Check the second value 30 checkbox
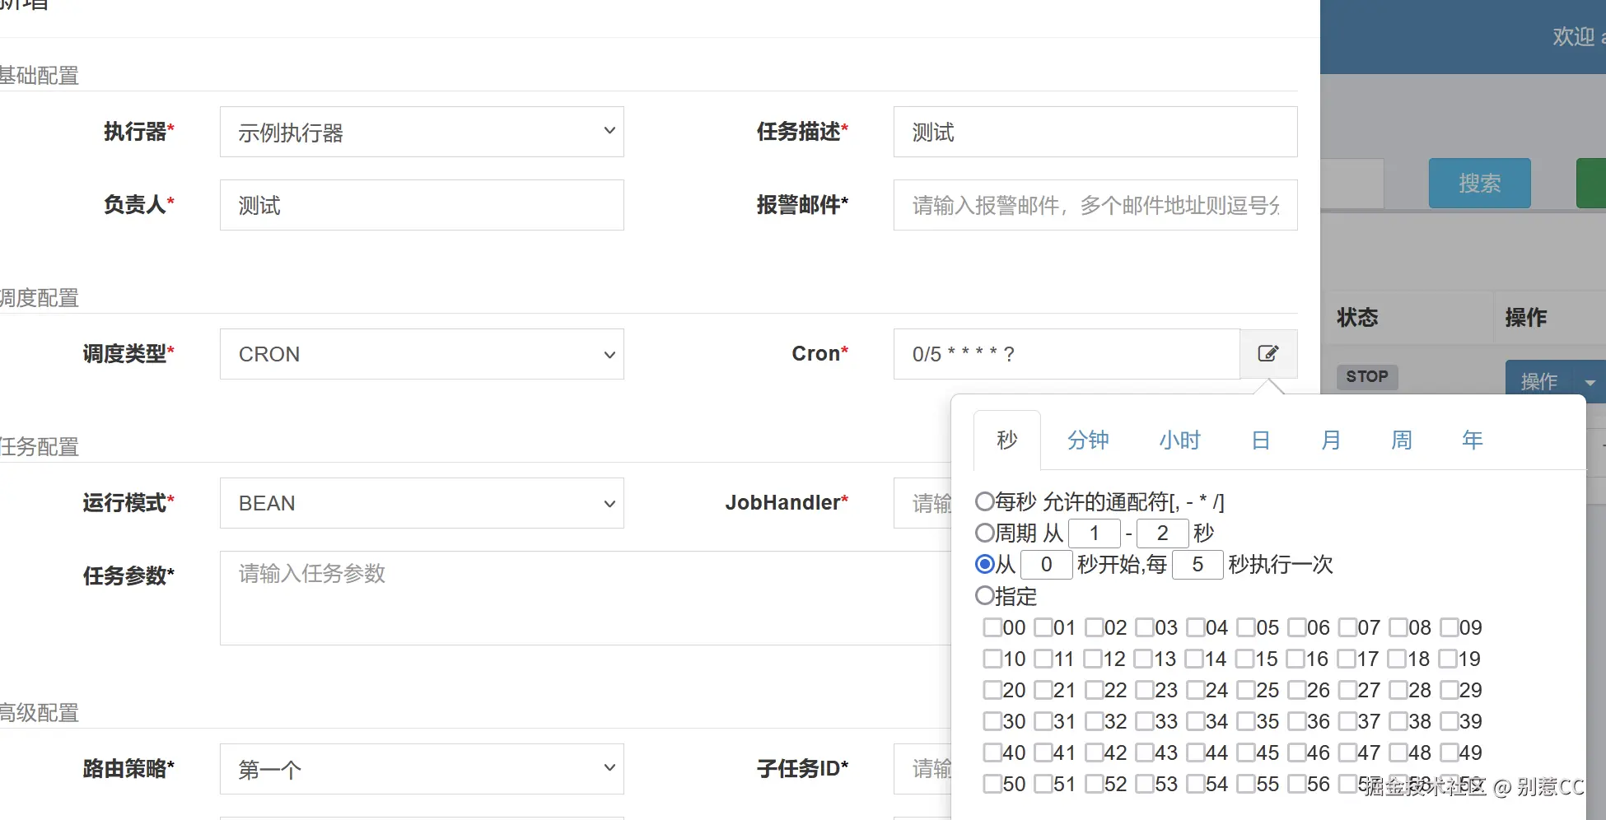 point(992,721)
